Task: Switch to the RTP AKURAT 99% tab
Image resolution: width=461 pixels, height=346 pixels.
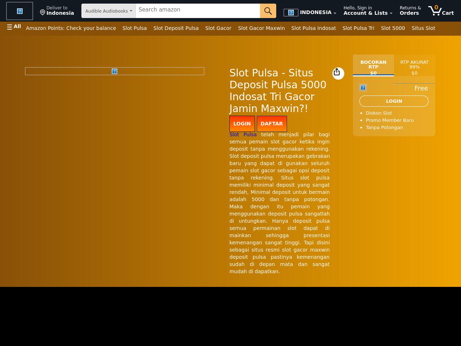Action: pyautogui.click(x=415, y=65)
